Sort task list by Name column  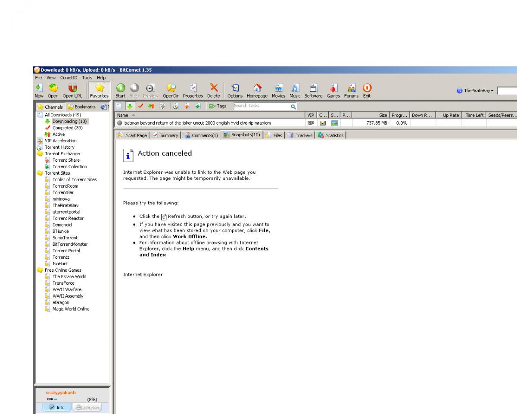coord(210,115)
